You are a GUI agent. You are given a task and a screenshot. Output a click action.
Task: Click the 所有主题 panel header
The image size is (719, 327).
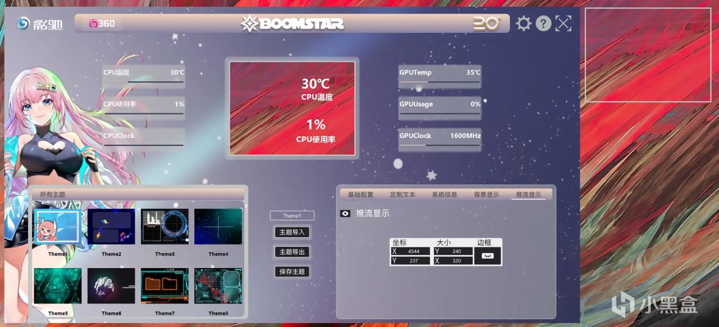point(138,194)
